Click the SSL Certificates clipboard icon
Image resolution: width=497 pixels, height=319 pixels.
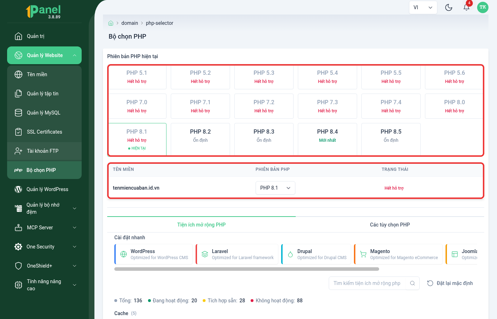pyautogui.click(x=18, y=132)
